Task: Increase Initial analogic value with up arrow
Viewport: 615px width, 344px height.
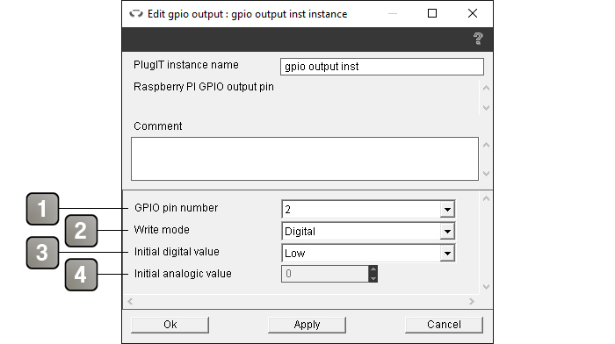Action: click(373, 269)
